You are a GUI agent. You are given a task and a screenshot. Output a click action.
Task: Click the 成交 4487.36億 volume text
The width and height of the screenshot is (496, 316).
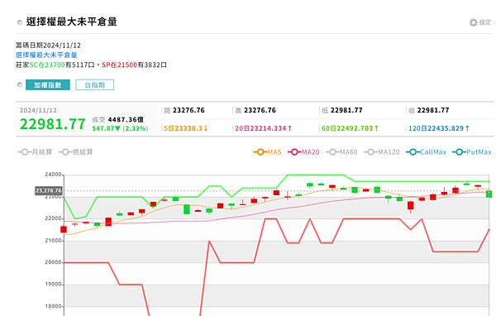[x=117, y=120]
